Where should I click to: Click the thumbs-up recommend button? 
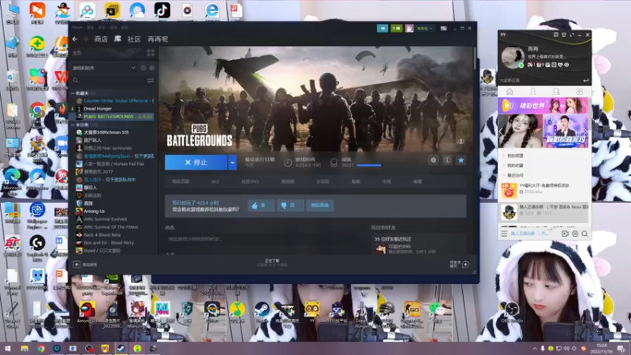[261, 205]
